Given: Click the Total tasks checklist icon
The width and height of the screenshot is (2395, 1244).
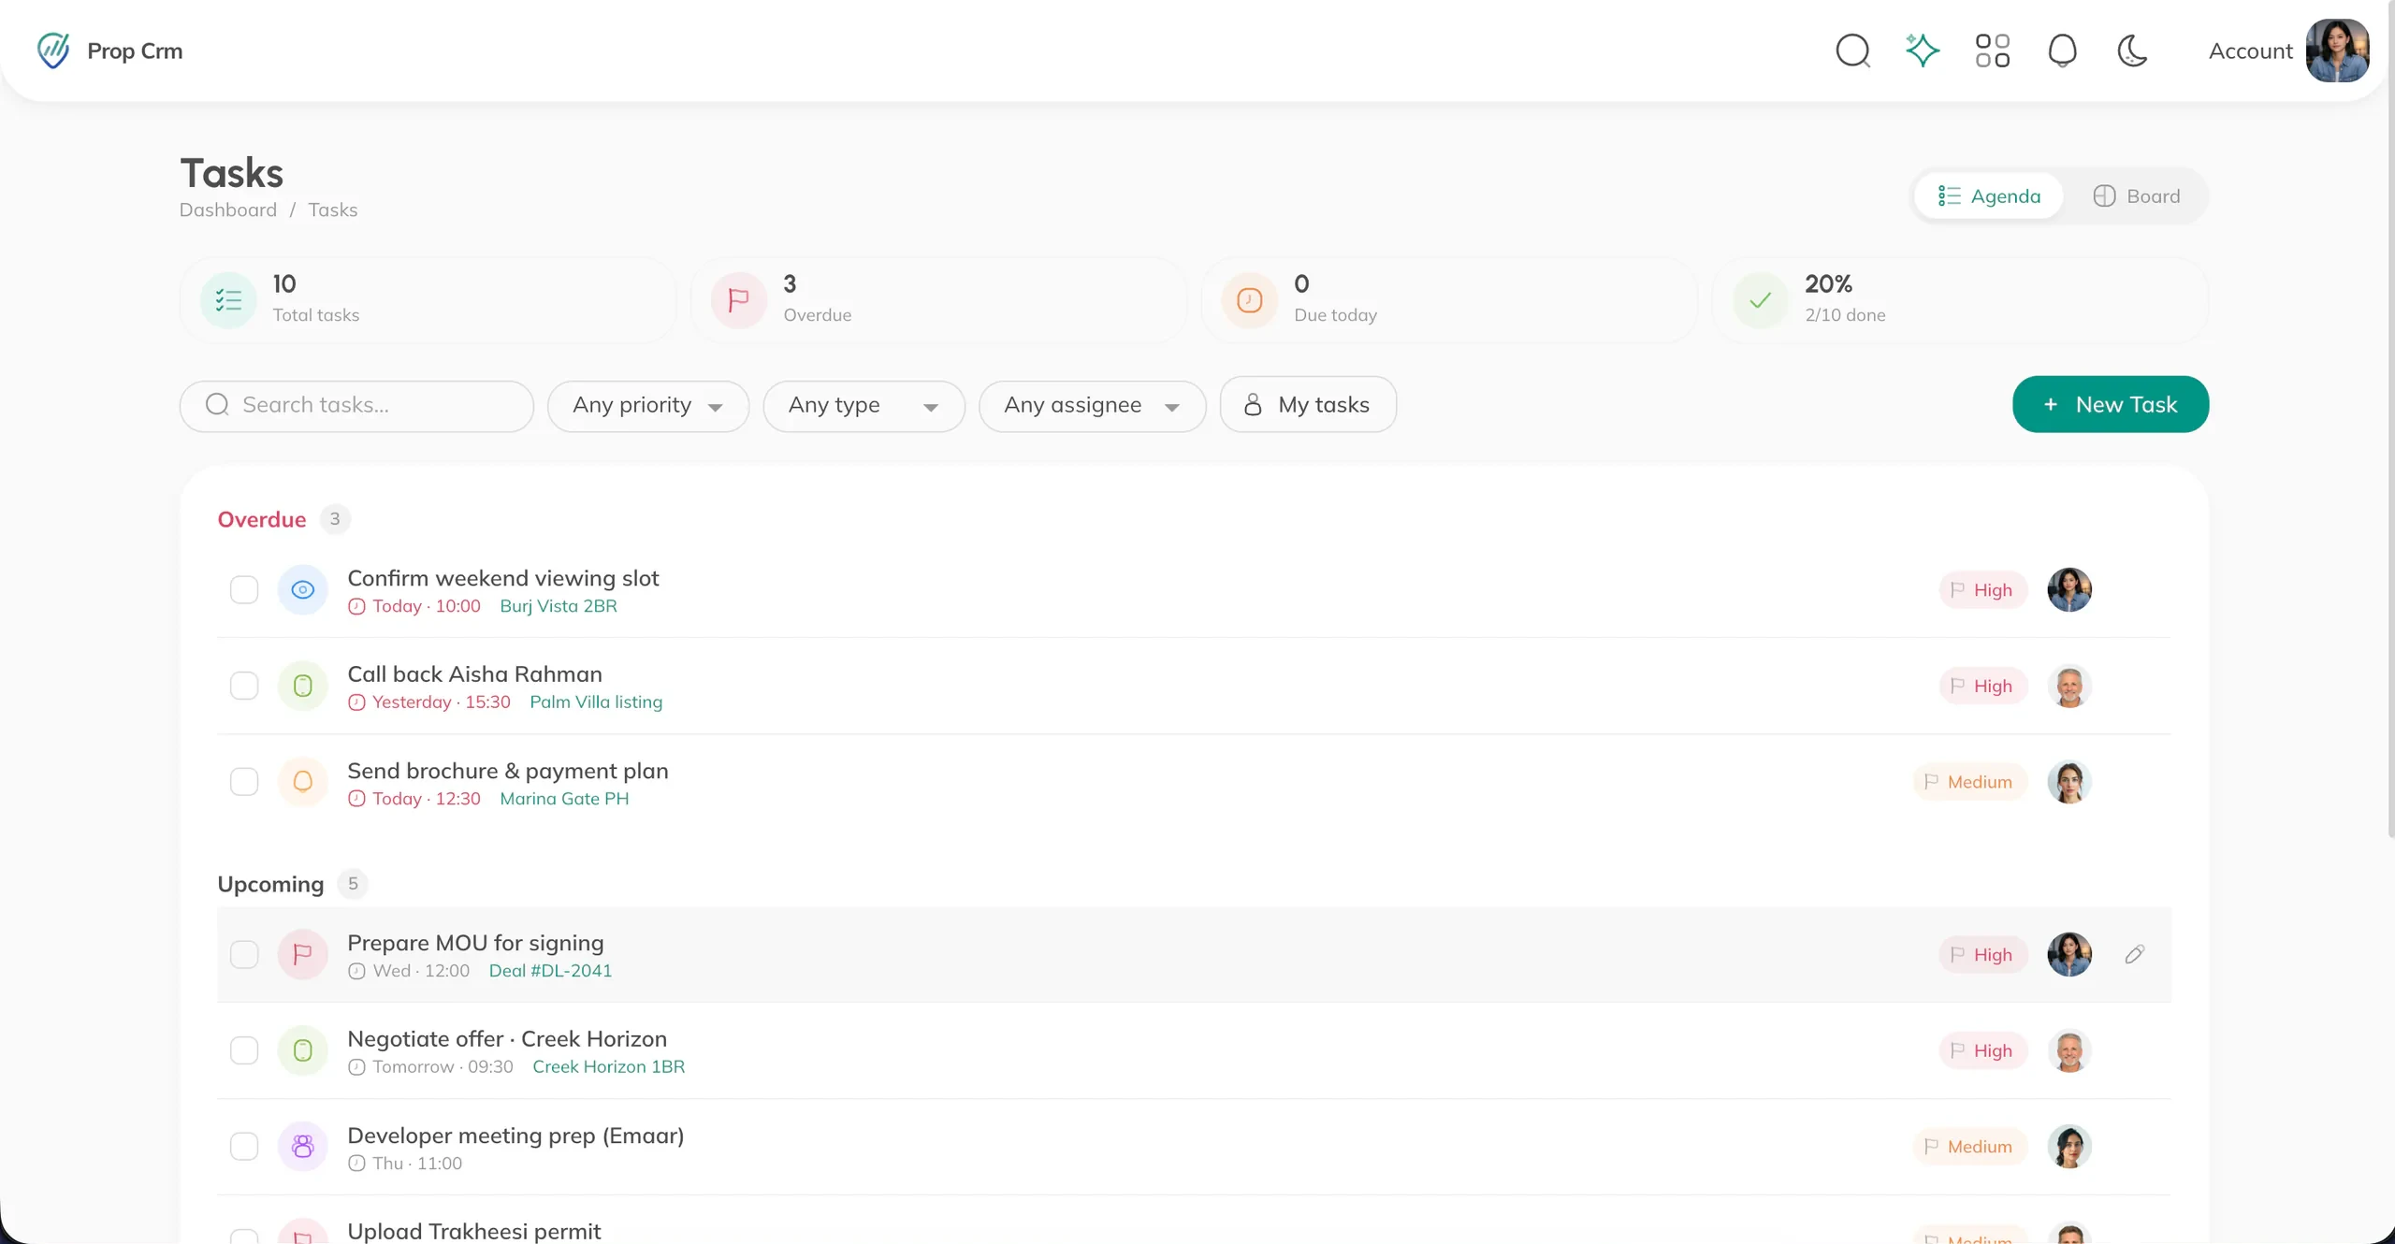Looking at the screenshot, I should (228, 300).
